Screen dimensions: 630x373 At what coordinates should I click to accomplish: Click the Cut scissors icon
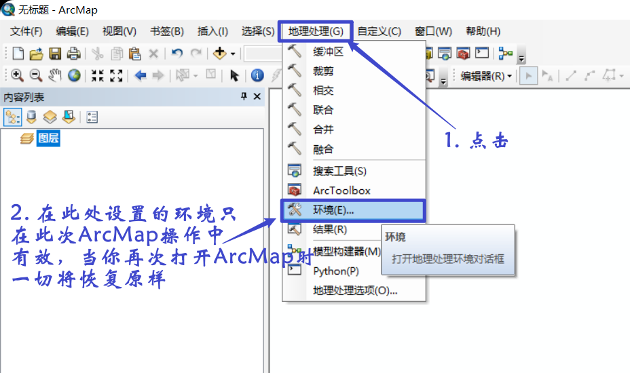pos(97,54)
